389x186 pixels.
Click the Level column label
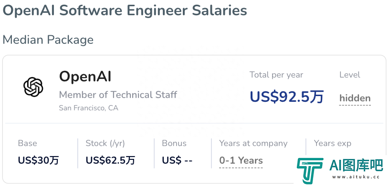click(350, 75)
